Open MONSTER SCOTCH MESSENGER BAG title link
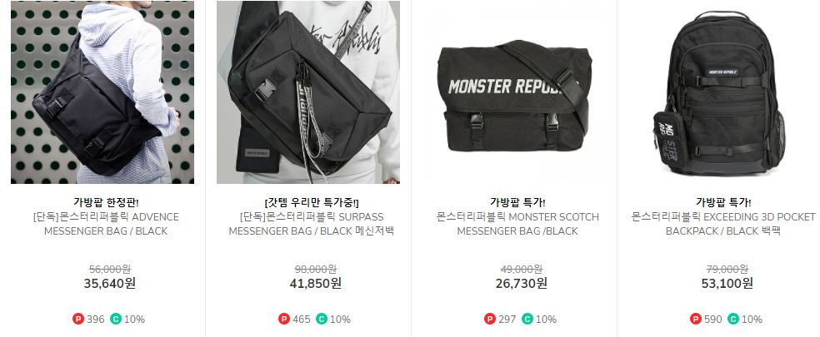This screenshot has height=337, width=820. tap(517, 224)
